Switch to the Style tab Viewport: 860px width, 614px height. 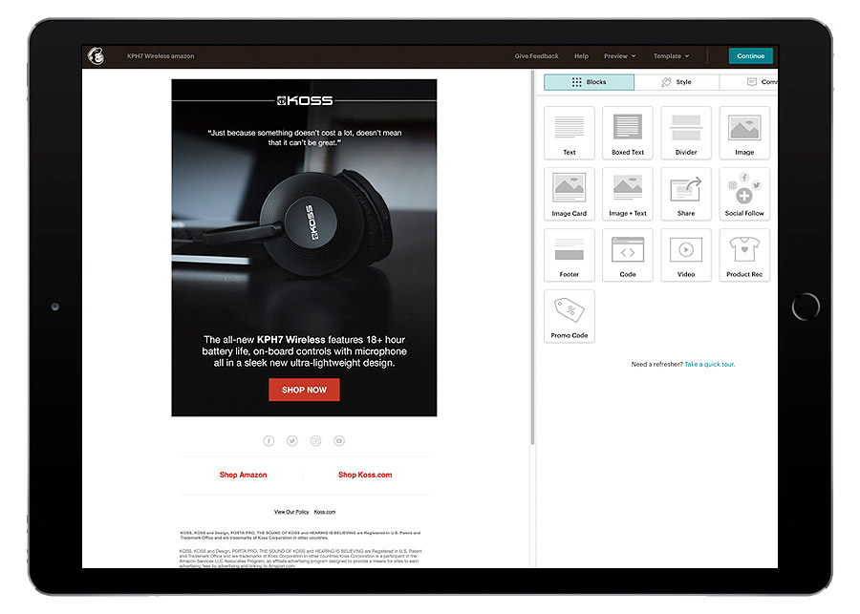pos(677,82)
